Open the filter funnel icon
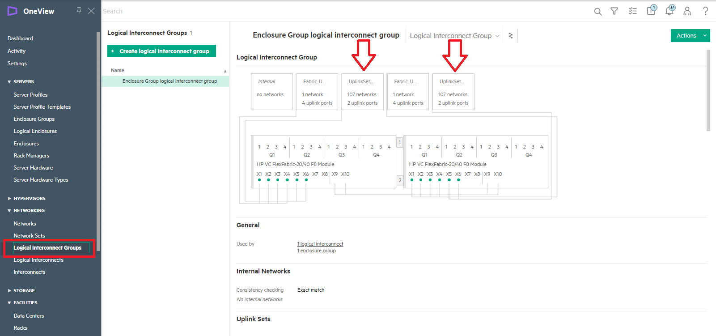 [x=614, y=11]
